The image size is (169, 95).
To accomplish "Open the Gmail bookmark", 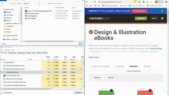I will pyautogui.click(x=124, y=6).
